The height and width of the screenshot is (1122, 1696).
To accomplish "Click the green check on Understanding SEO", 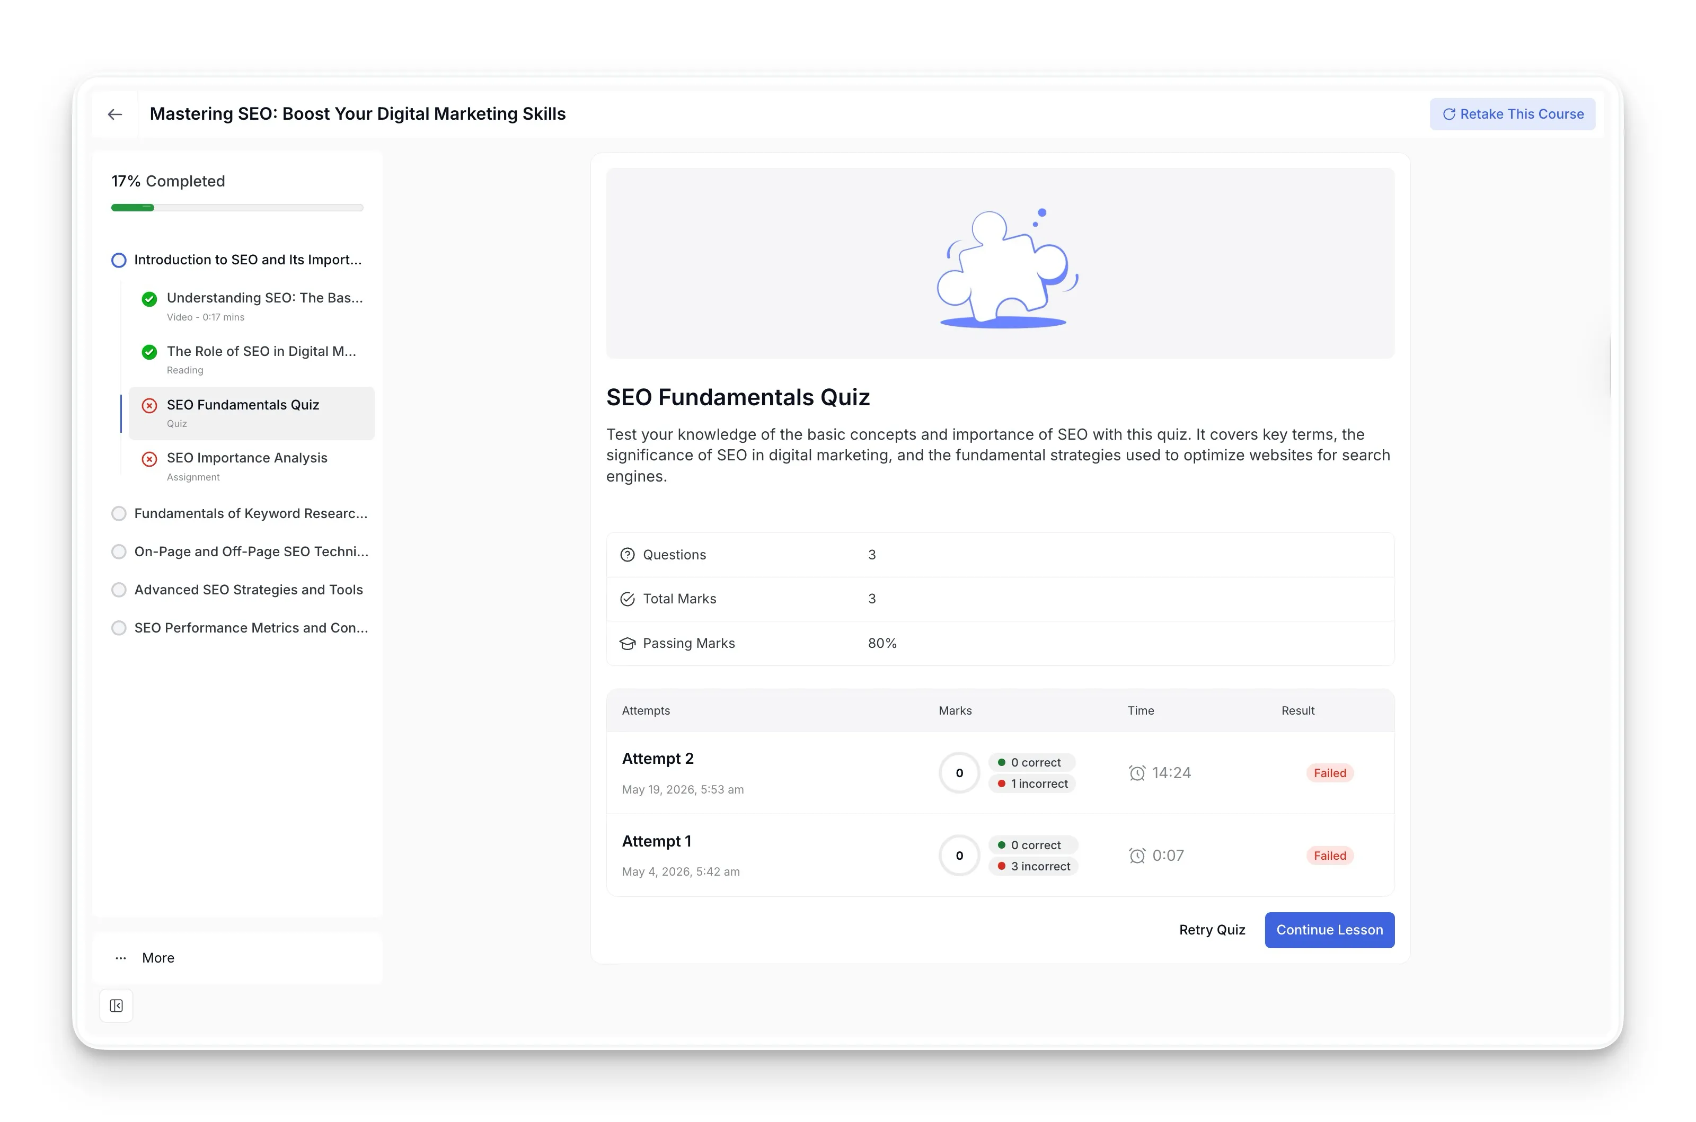I will (x=149, y=299).
